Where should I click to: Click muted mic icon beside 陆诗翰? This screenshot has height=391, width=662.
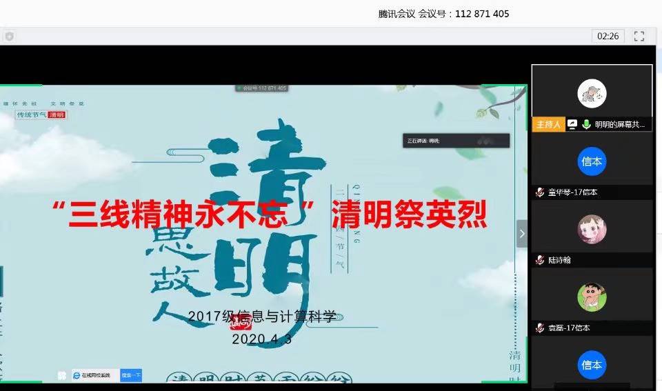pos(540,260)
